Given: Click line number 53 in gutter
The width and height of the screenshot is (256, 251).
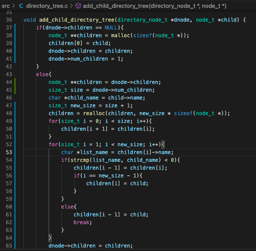Looking at the screenshot, I should pyautogui.click(x=9, y=152).
